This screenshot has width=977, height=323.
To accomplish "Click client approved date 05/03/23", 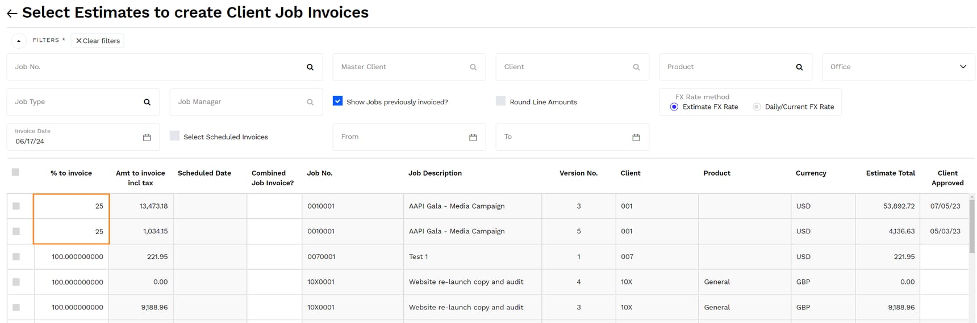I will (x=945, y=231).
